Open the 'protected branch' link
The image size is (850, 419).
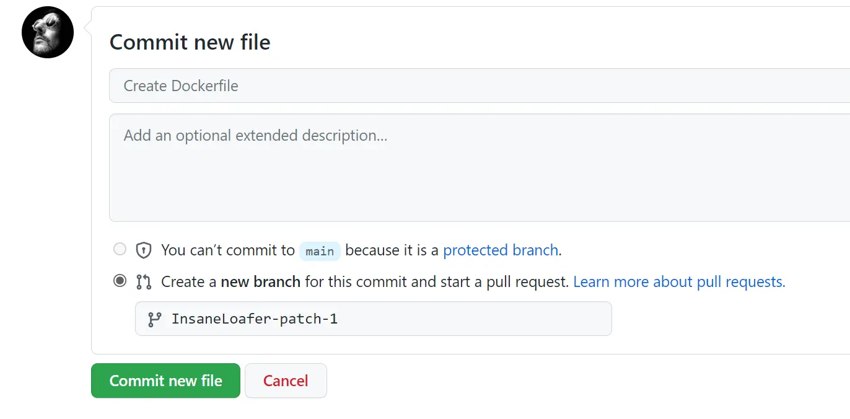coord(501,250)
